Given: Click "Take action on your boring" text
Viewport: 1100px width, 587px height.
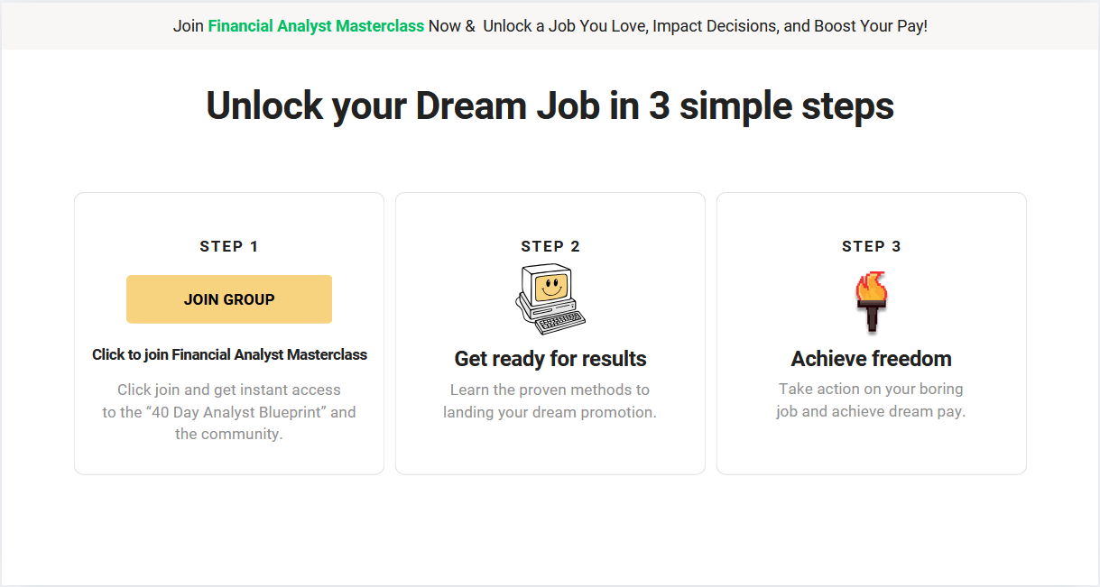Looking at the screenshot, I should click(x=871, y=389).
